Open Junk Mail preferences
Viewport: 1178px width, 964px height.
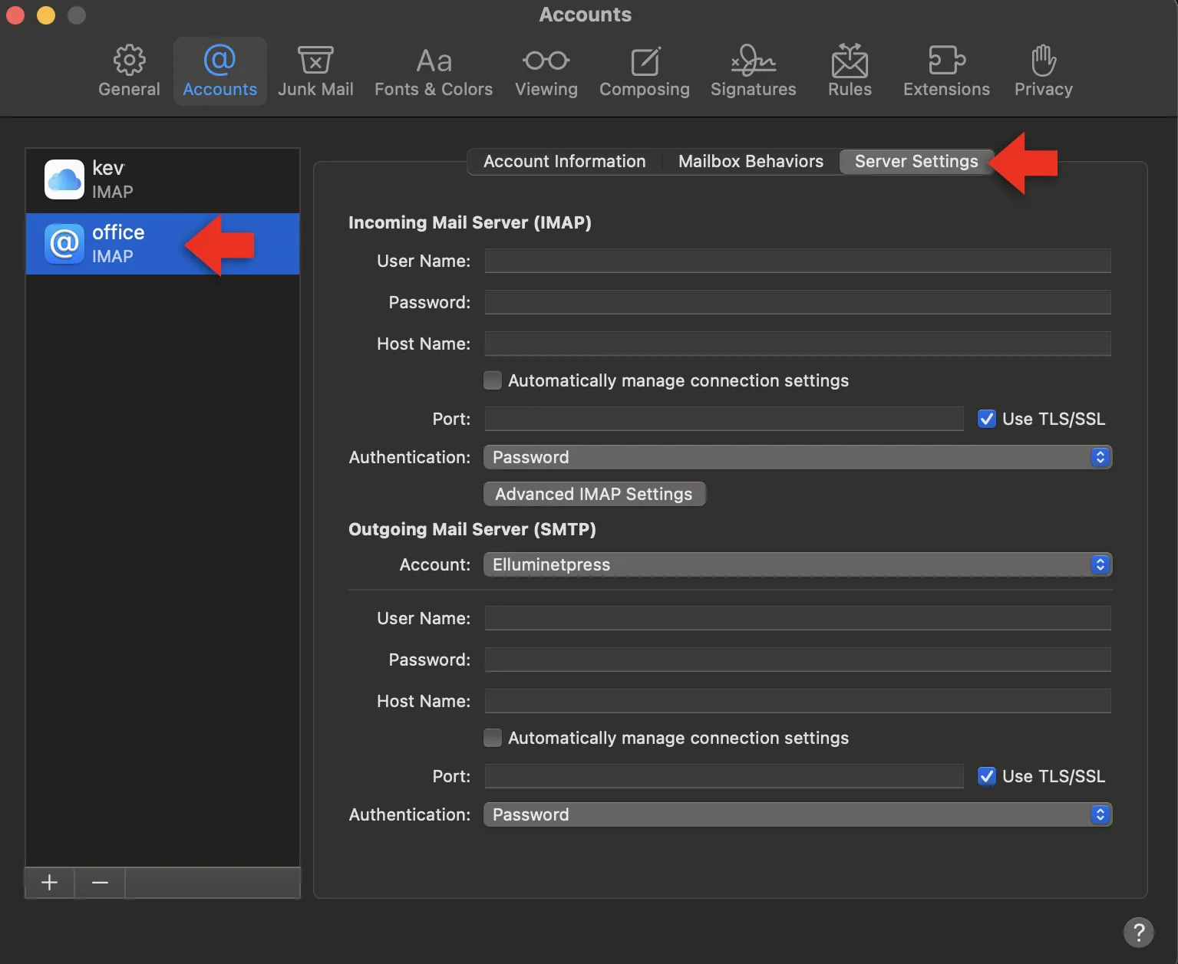(315, 71)
